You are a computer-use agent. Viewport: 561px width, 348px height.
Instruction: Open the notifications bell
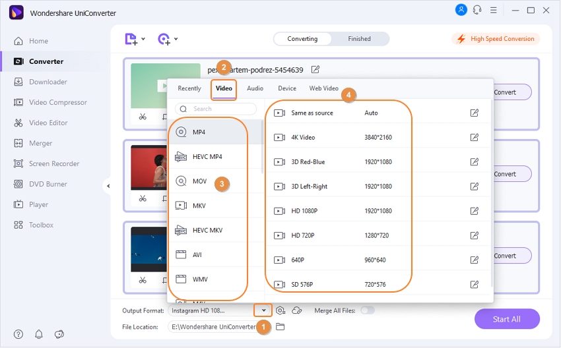pos(39,334)
